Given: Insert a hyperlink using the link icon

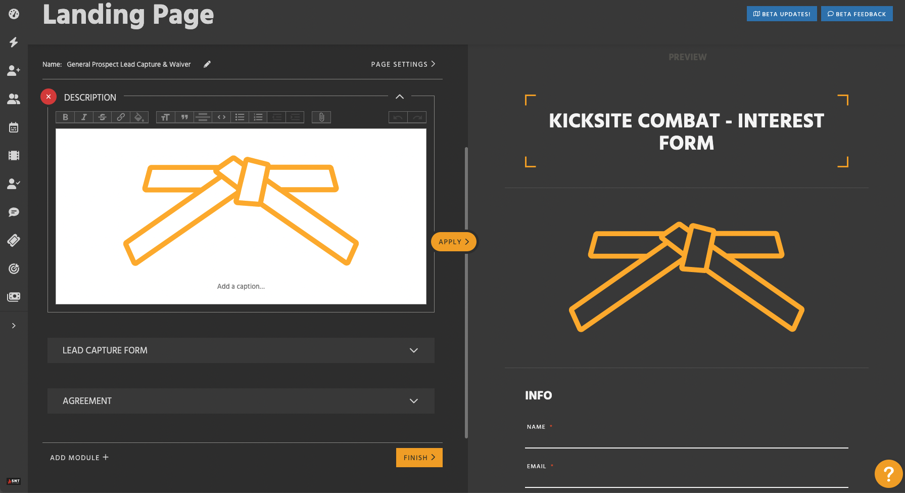Looking at the screenshot, I should click(x=121, y=117).
